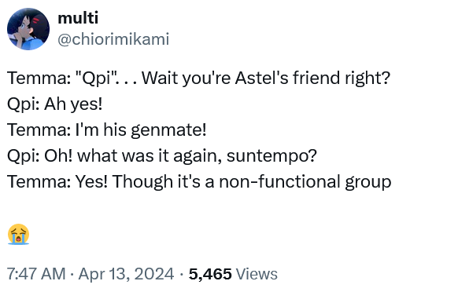
Task: Click the crying face emoji
Action: pos(18,234)
